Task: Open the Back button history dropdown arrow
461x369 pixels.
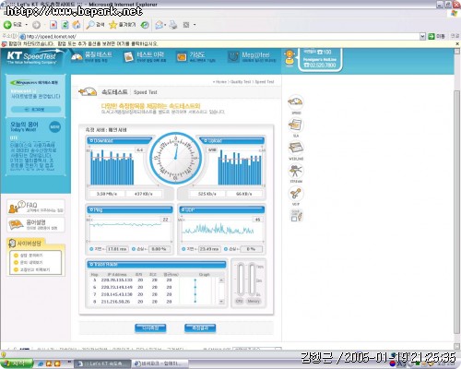Action: tap(27, 25)
